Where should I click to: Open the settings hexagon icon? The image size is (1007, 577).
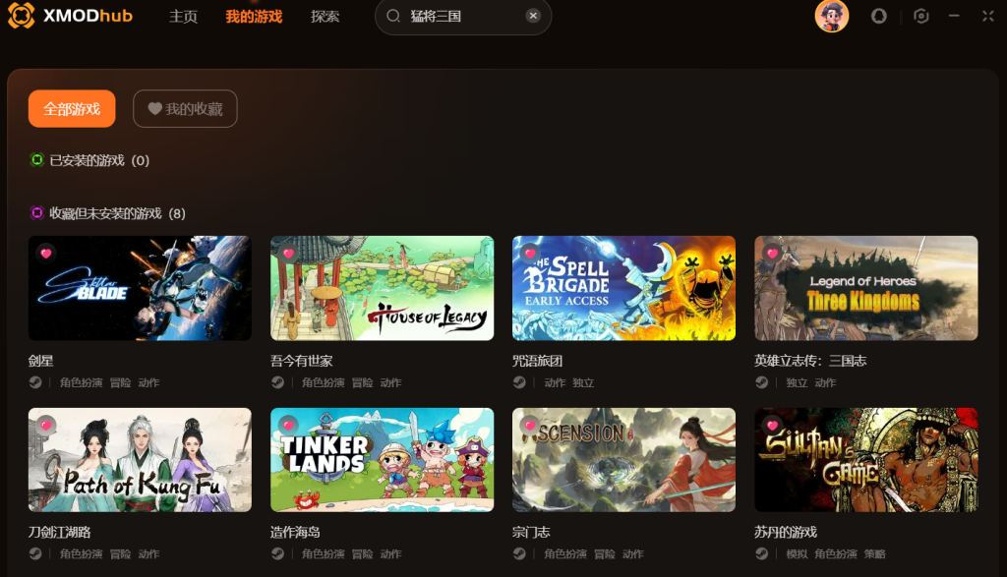[920, 16]
